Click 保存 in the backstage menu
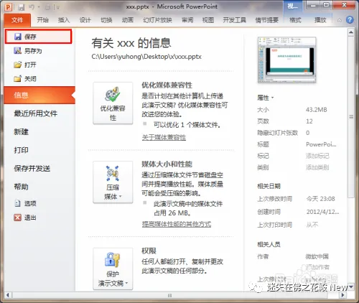 38,37
